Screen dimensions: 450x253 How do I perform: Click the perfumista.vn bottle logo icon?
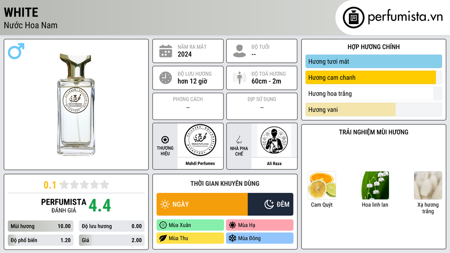point(353,18)
